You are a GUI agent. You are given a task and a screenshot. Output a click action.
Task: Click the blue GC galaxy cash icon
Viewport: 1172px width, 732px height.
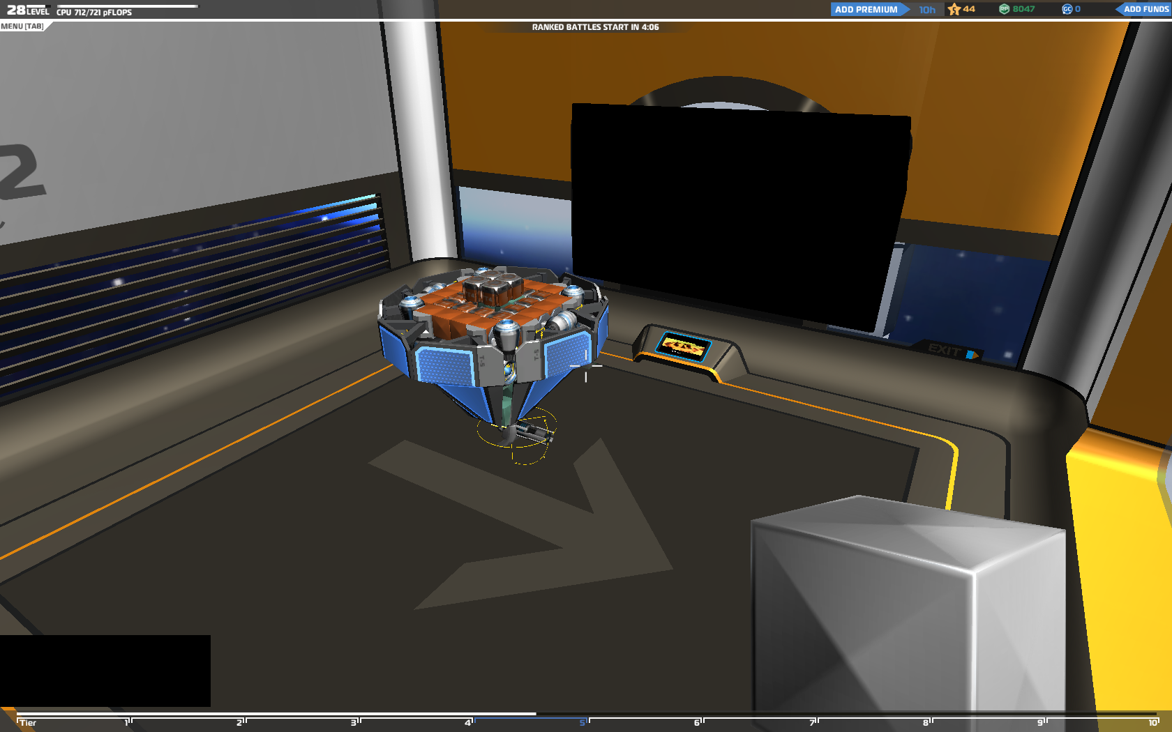[x=1067, y=9]
